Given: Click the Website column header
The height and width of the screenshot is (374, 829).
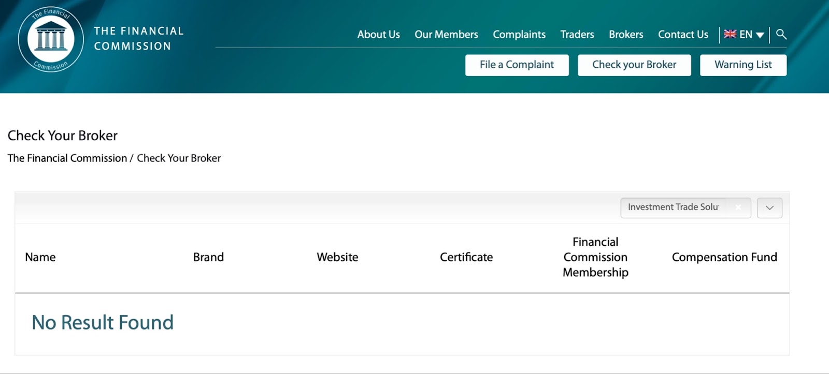Looking at the screenshot, I should click(x=337, y=257).
